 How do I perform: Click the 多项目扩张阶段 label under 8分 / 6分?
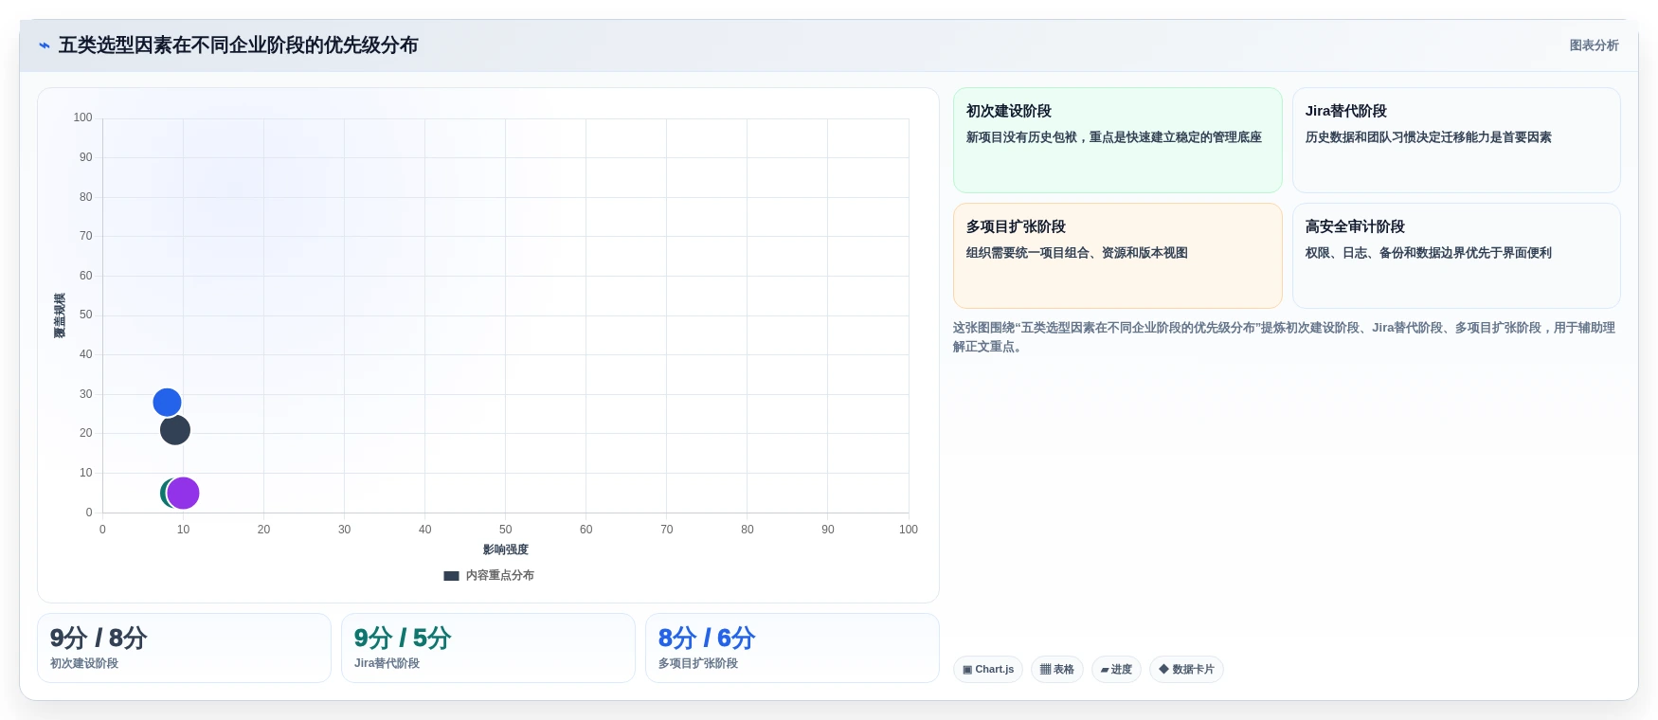tap(698, 664)
